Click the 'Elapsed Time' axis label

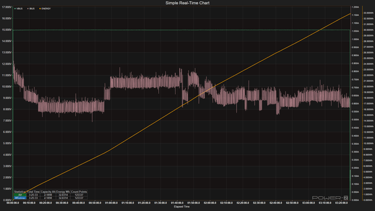pos(182,207)
